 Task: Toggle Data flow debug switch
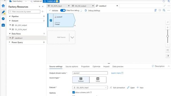[63, 10]
